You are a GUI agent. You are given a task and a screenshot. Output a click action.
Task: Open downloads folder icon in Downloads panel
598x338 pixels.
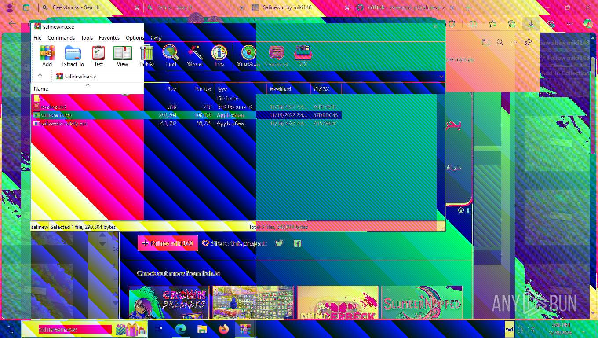(485, 42)
